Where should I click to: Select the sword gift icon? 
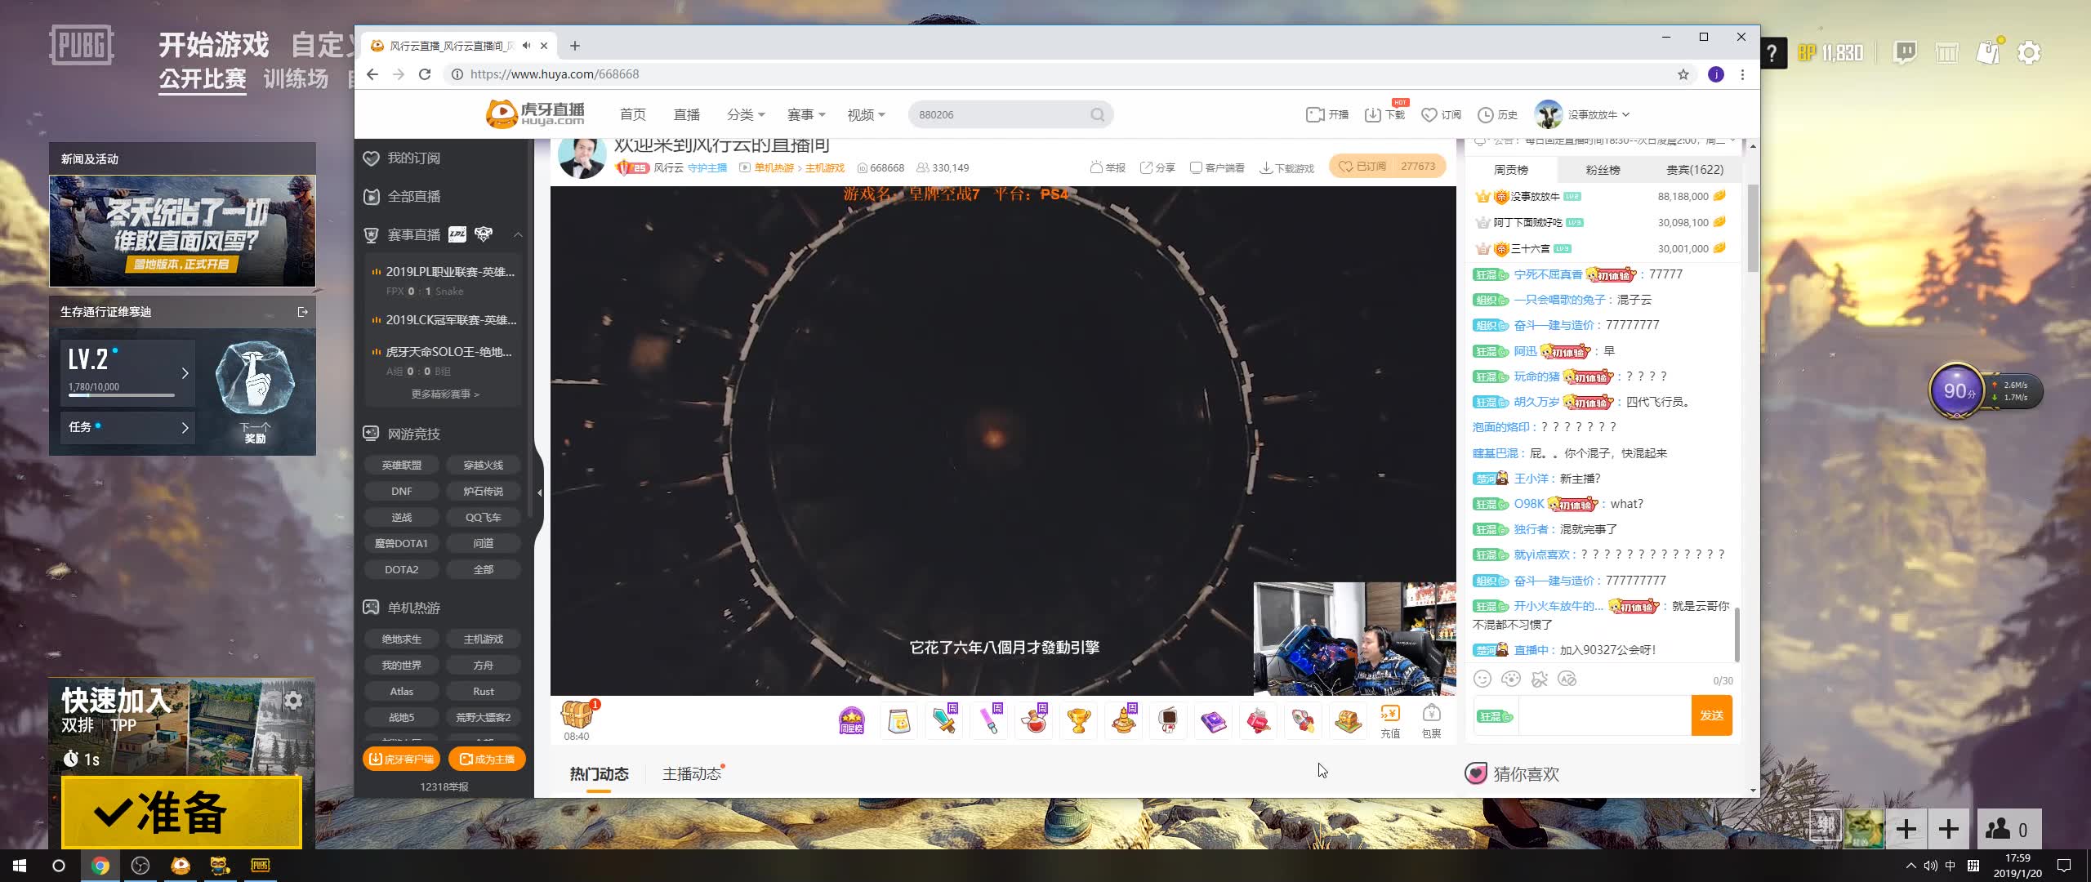[944, 720]
